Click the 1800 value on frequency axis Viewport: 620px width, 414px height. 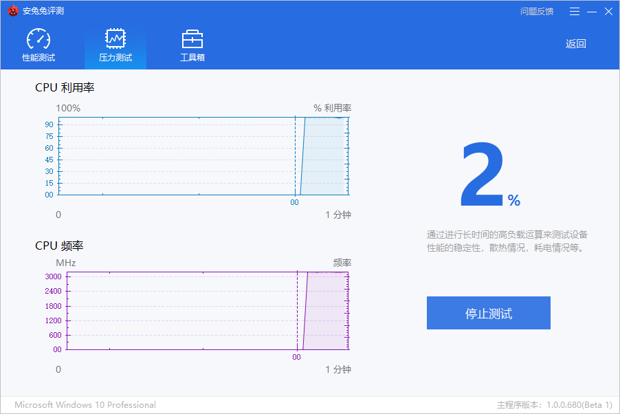click(53, 306)
